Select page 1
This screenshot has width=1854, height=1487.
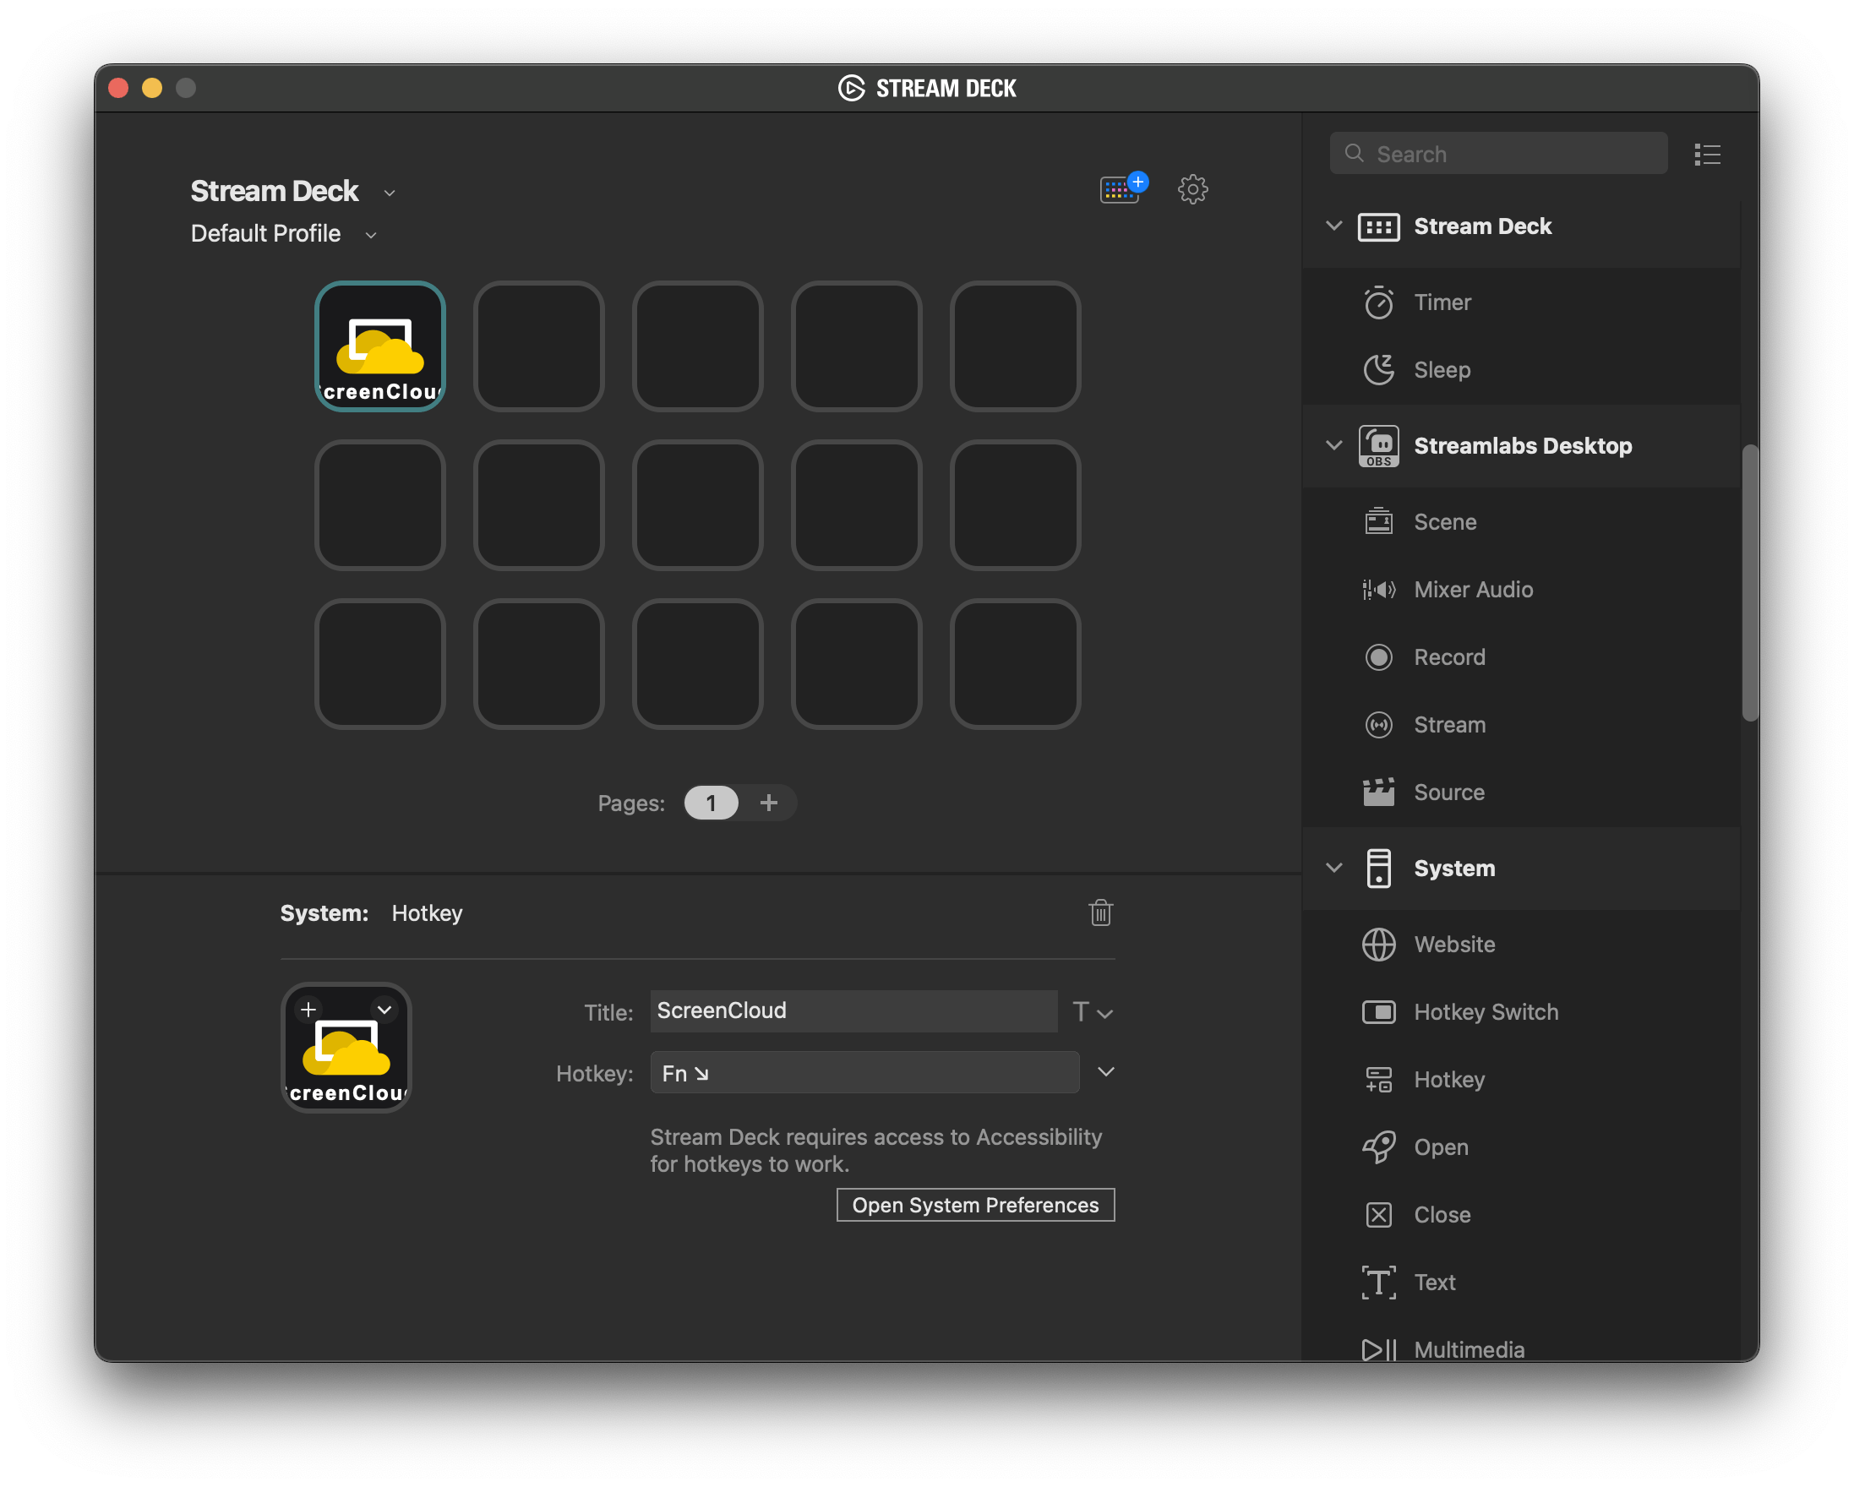712,803
